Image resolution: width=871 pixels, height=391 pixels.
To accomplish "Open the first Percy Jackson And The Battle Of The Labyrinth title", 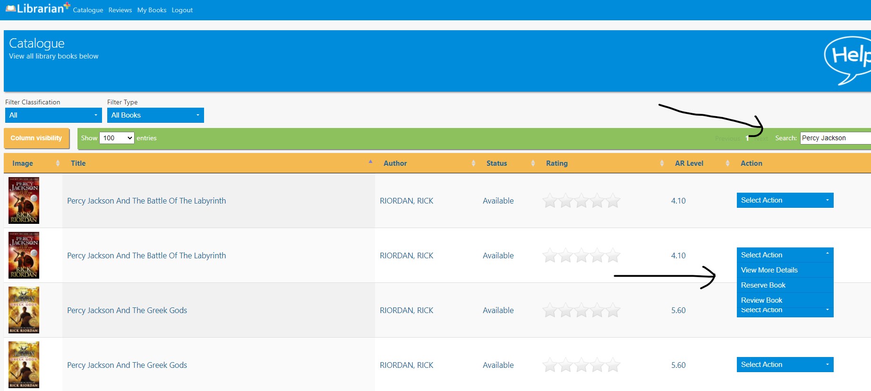I will point(146,201).
